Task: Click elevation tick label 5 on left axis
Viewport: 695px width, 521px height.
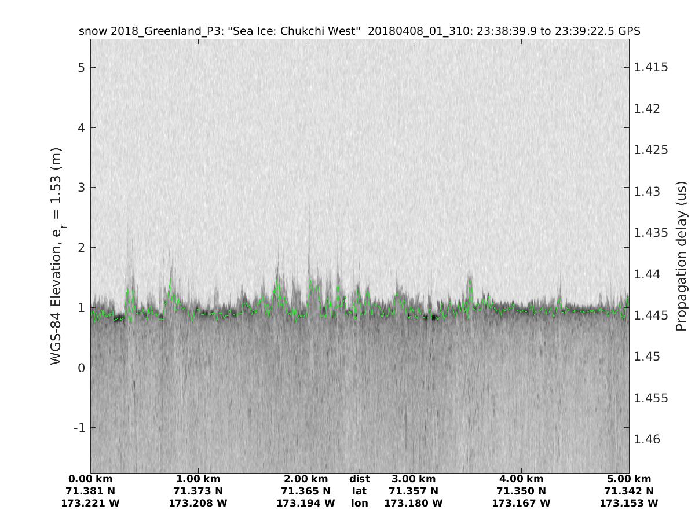Action: click(x=83, y=68)
